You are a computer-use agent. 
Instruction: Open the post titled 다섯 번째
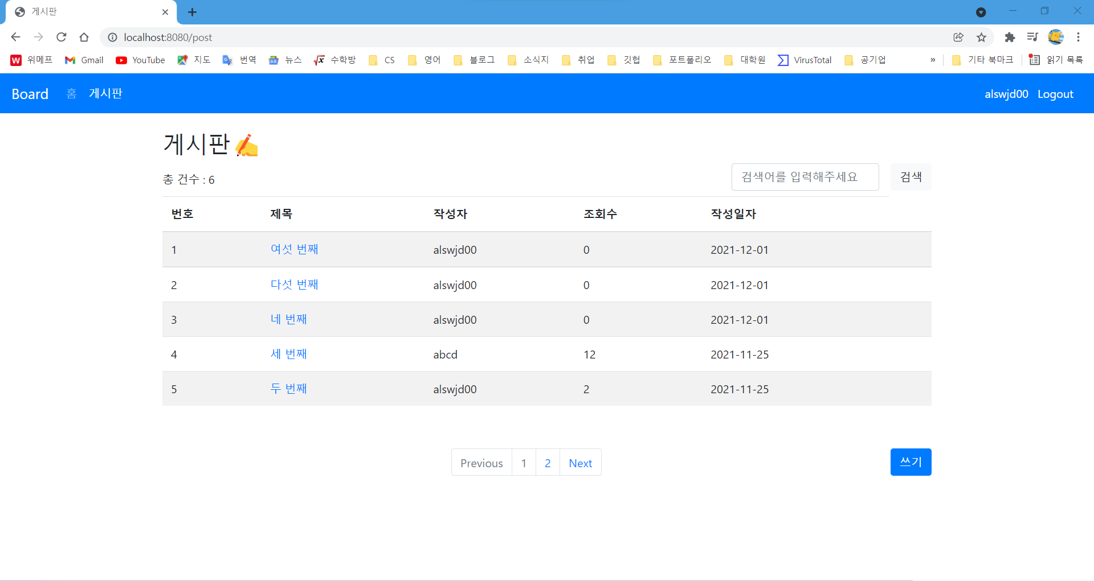(295, 285)
